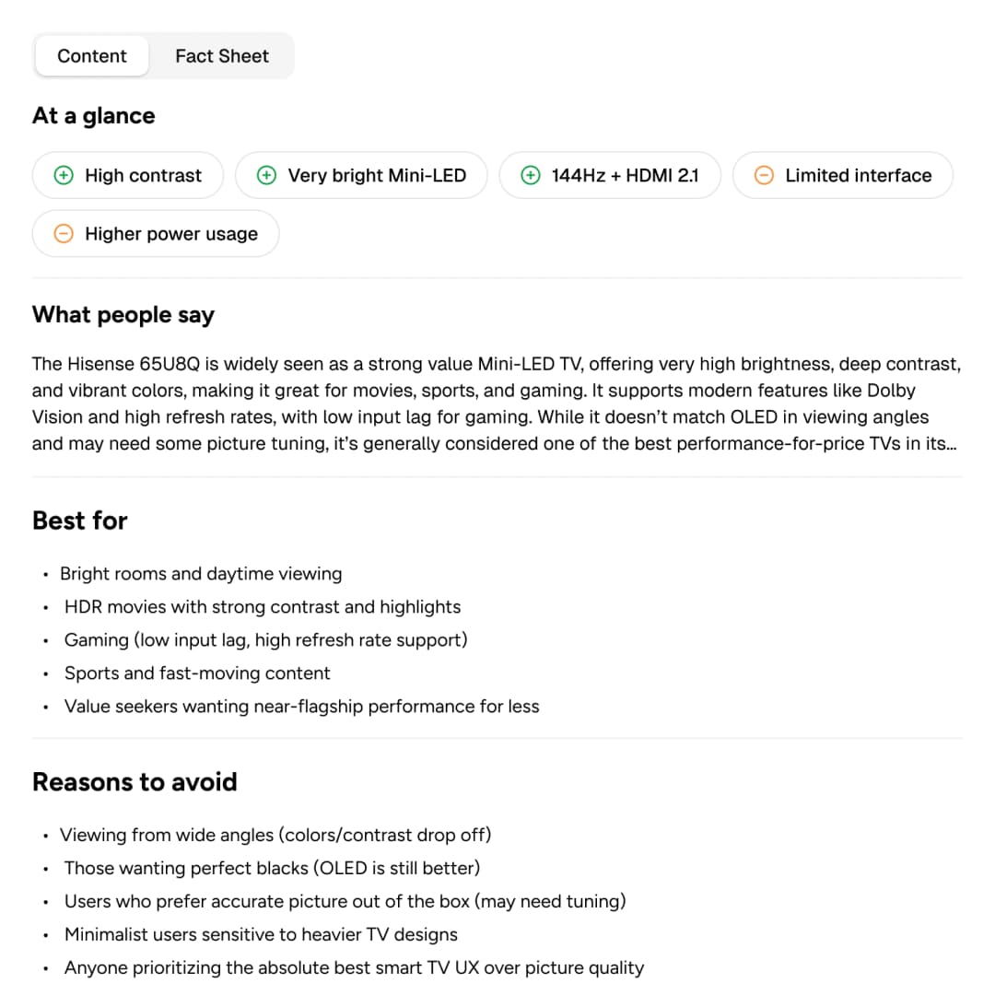Click the plus icon on 144Hz + HDMI 2.1
This screenshot has height=995, width=995.
[x=532, y=175]
